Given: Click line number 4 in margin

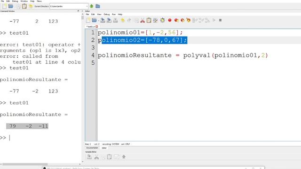Looking at the screenshot, I should pos(93,55).
